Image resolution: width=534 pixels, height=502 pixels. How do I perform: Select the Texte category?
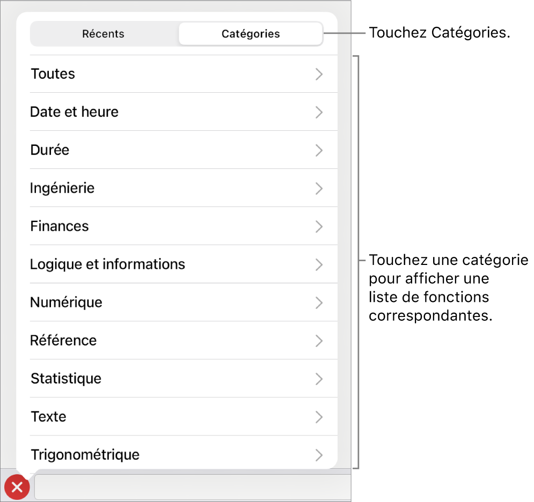(x=49, y=417)
